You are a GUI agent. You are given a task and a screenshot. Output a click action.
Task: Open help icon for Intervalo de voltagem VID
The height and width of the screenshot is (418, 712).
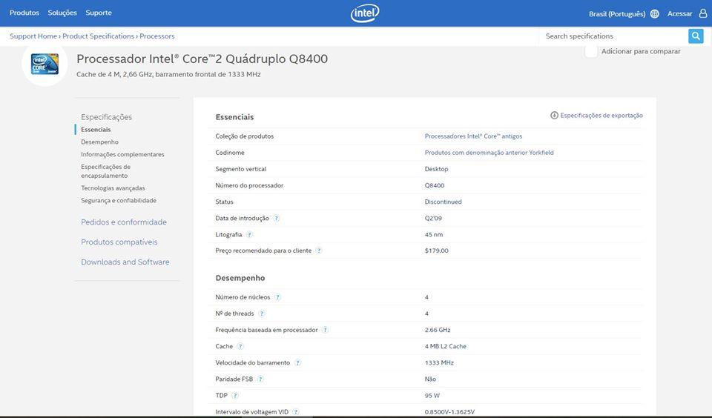point(296,411)
